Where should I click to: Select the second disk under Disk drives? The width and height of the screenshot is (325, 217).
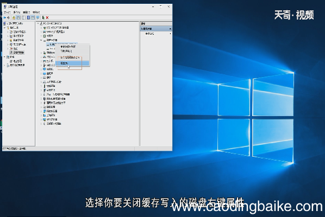51,49
